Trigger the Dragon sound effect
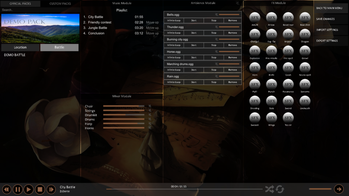 coord(305,34)
